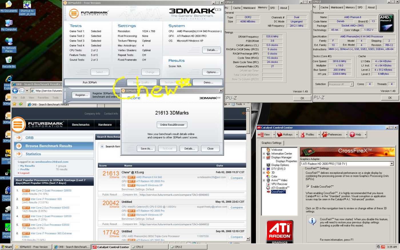Click Save As in score dialog
The image size is (400, 250).
point(147,149)
